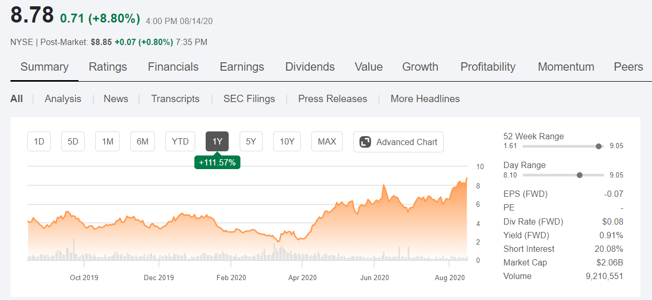Show the MAX chart period
This screenshot has height=300, width=652.
click(327, 141)
